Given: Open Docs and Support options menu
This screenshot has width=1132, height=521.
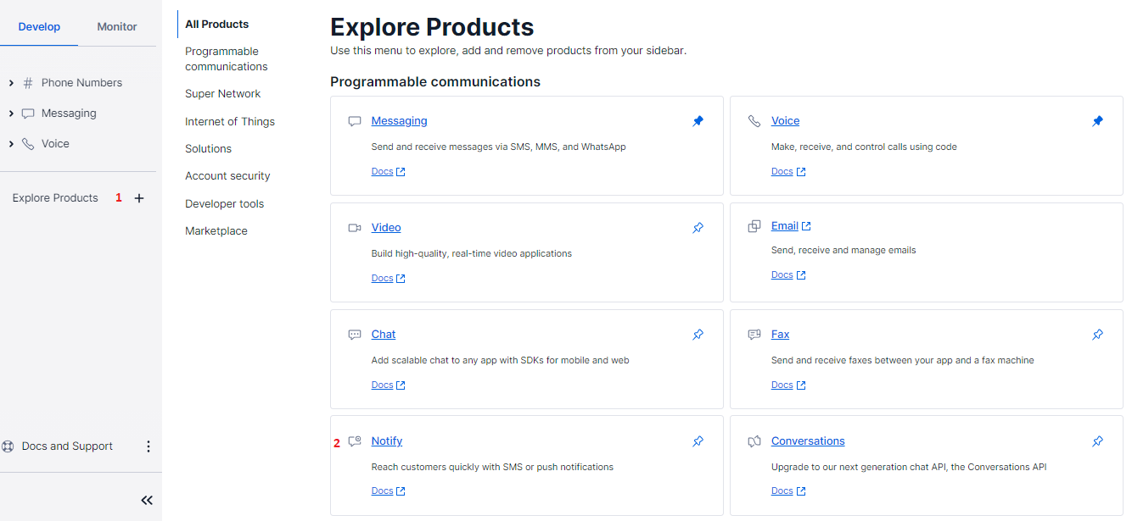Looking at the screenshot, I should click(149, 446).
